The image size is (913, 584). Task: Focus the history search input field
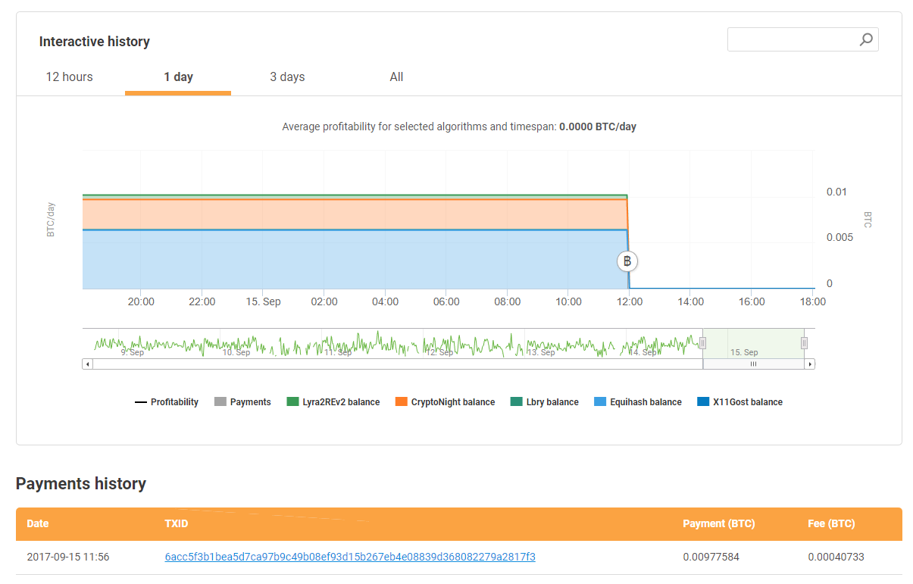791,39
